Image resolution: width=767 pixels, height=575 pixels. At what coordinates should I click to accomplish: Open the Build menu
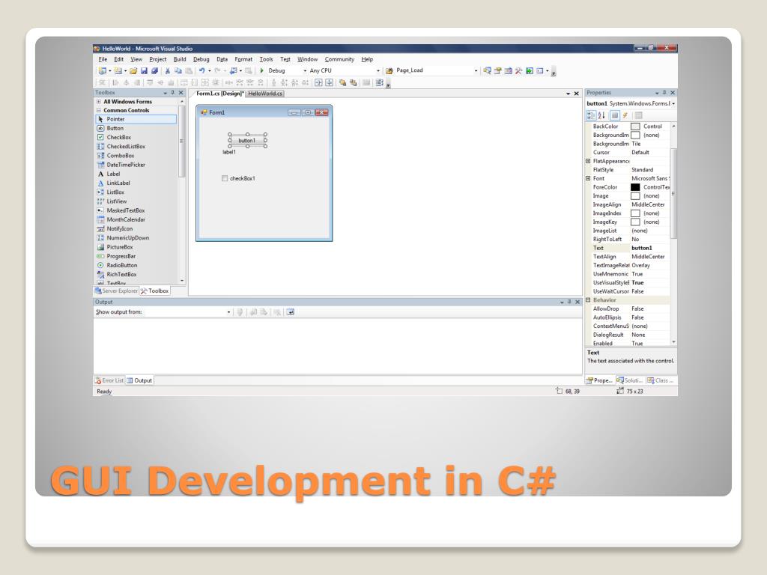click(180, 60)
